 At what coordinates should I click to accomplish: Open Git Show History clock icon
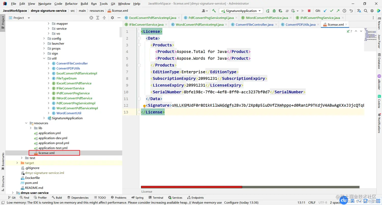point(344,11)
